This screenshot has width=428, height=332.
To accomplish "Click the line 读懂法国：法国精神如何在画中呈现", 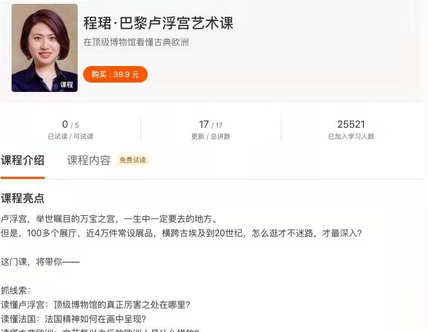I will [74, 319].
